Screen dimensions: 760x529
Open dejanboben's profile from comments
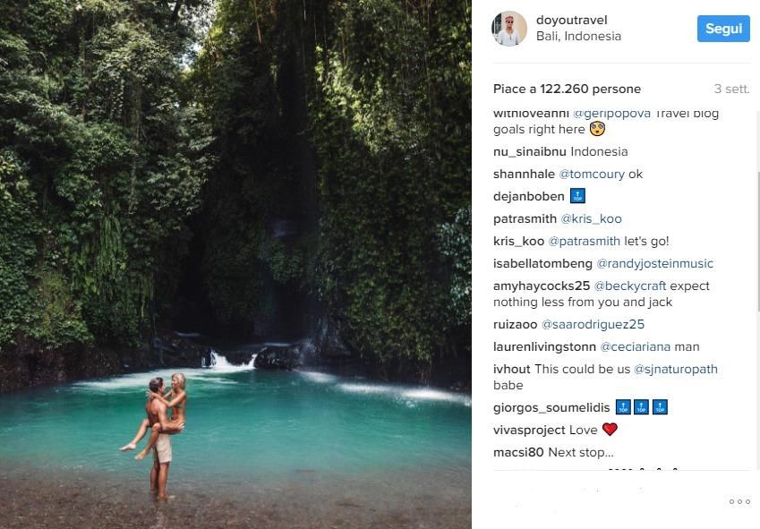(528, 197)
